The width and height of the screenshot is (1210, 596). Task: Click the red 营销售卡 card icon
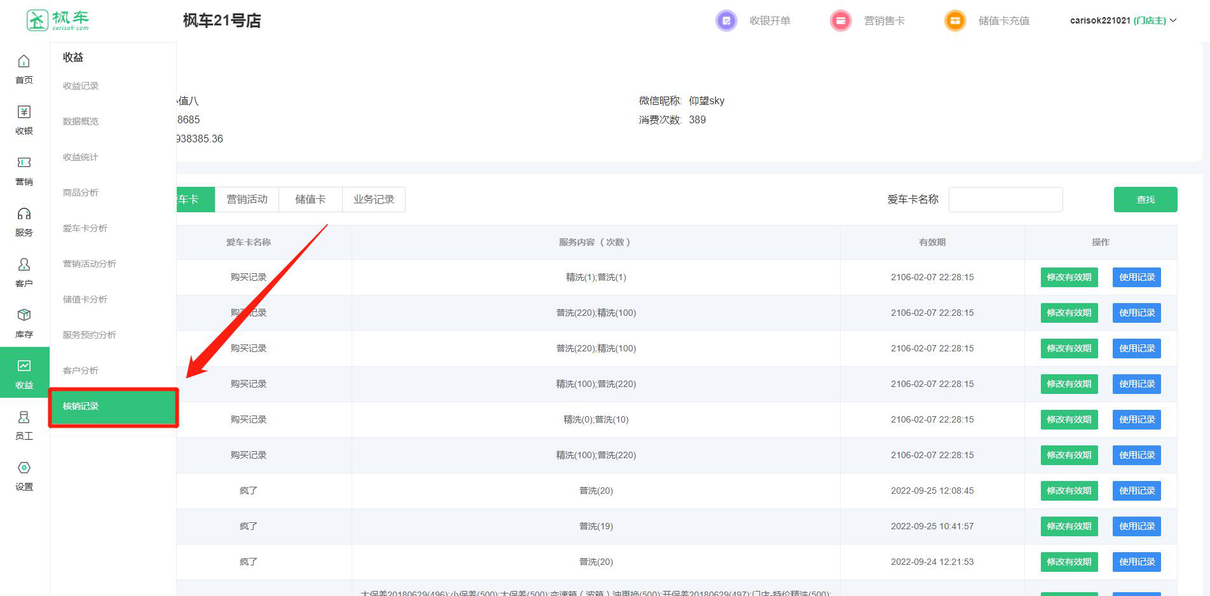click(x=841, y=20)
